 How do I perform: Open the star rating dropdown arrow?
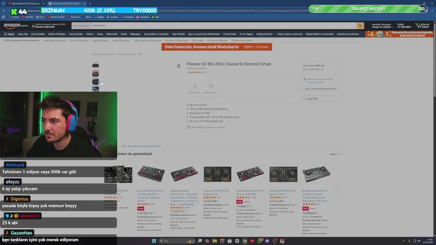pos(202,72)
